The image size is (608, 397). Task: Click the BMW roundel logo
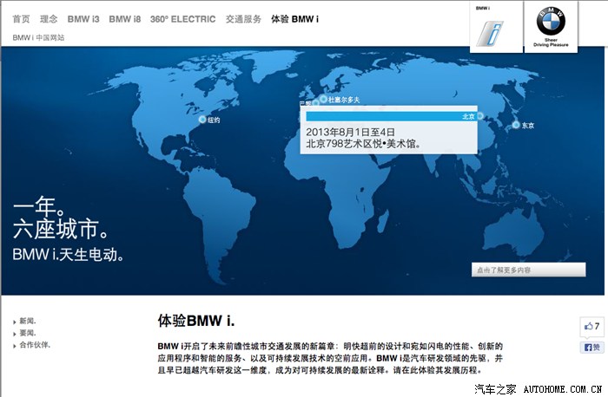click(x=551, y=21)
